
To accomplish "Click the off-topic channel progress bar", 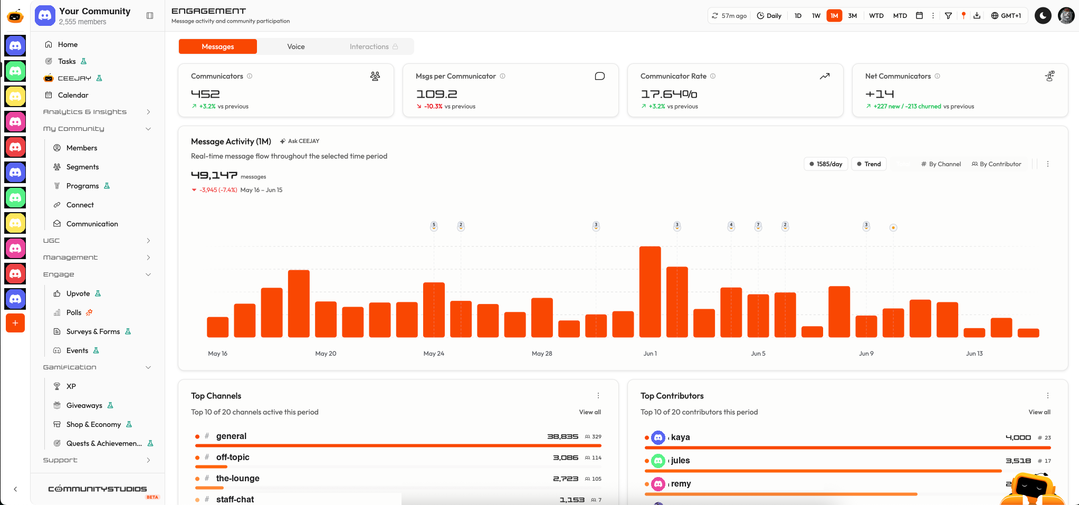I will pos(212,466).
